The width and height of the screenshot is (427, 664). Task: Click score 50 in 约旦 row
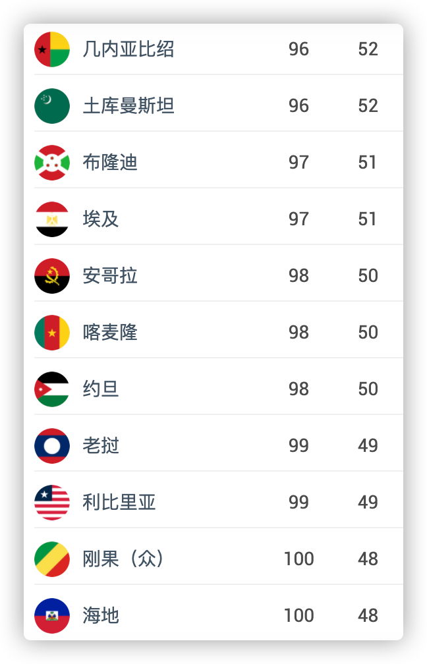click(368, 389)
